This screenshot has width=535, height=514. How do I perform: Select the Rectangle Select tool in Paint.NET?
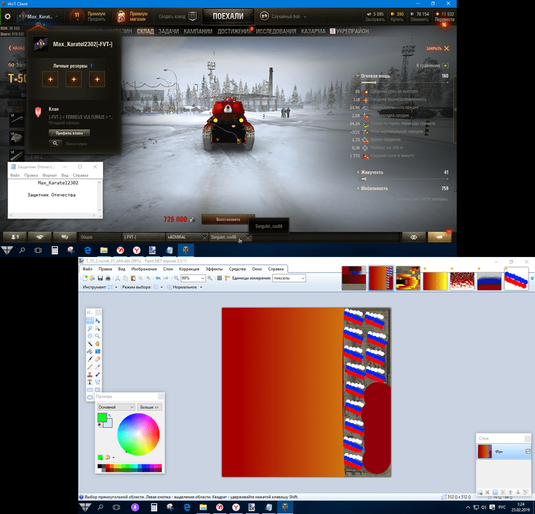click(x=90, y=321)
